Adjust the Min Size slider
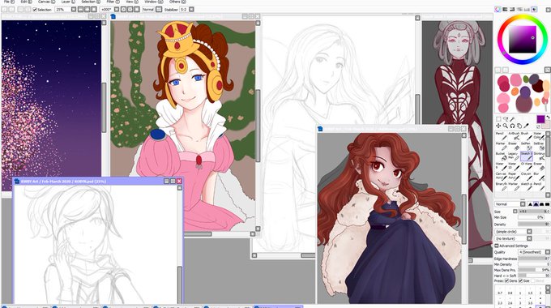The width and height of the screenshot is (551, 308). pyautogui.click(x=532, y=217)
